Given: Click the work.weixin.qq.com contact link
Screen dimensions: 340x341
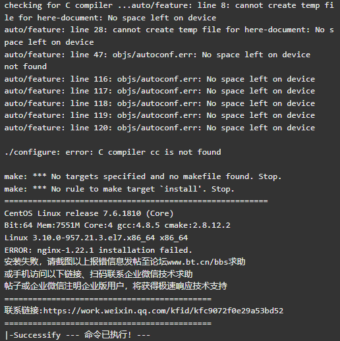Looking at the screenshot, I should pos(163,311).
